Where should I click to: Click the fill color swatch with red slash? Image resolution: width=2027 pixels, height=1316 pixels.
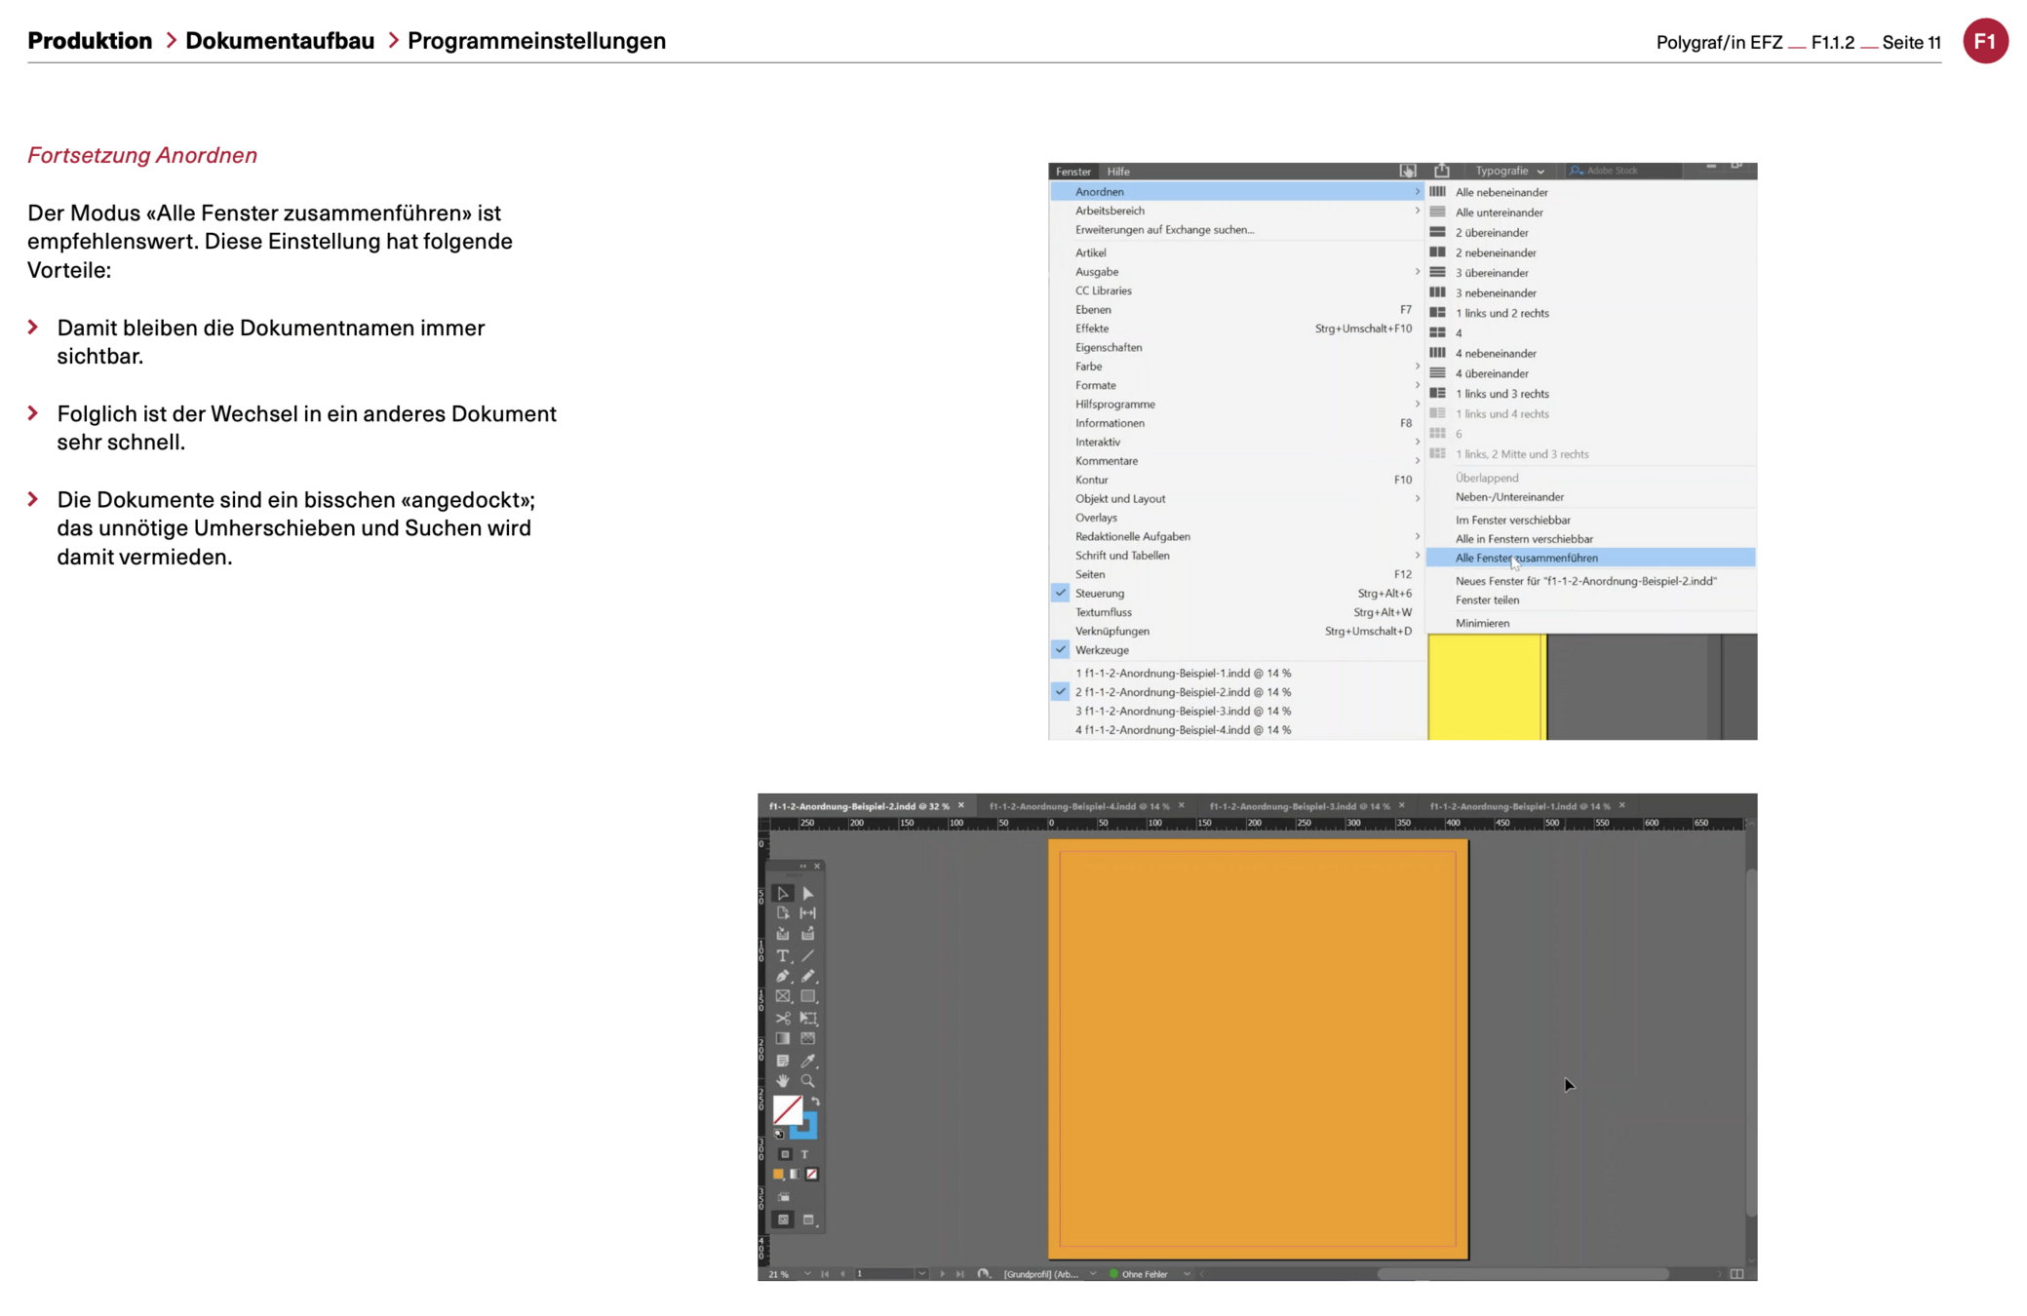(x=786, y=1108)
